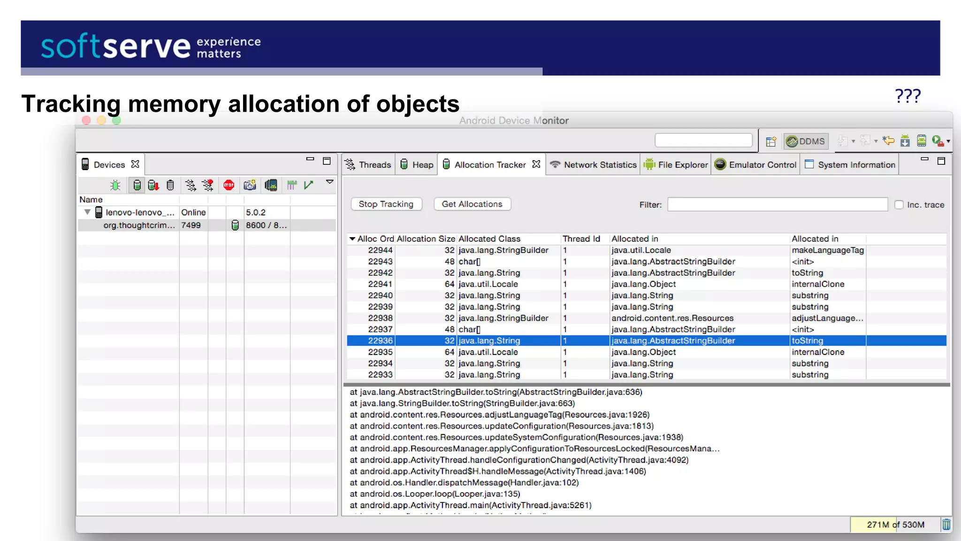Click the Stop Tracking button

[x=386, y=204]
